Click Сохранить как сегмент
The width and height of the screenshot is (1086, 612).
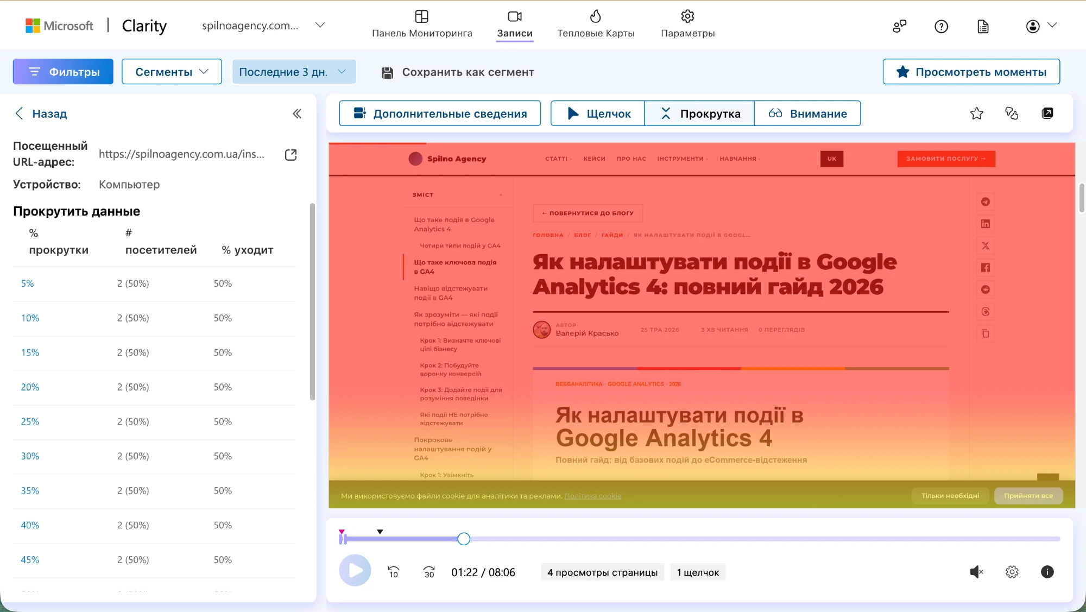(458, 72)
